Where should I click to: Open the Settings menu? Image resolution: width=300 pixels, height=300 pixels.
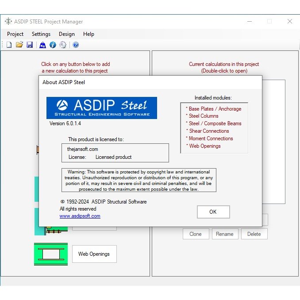tap(41, 34)
